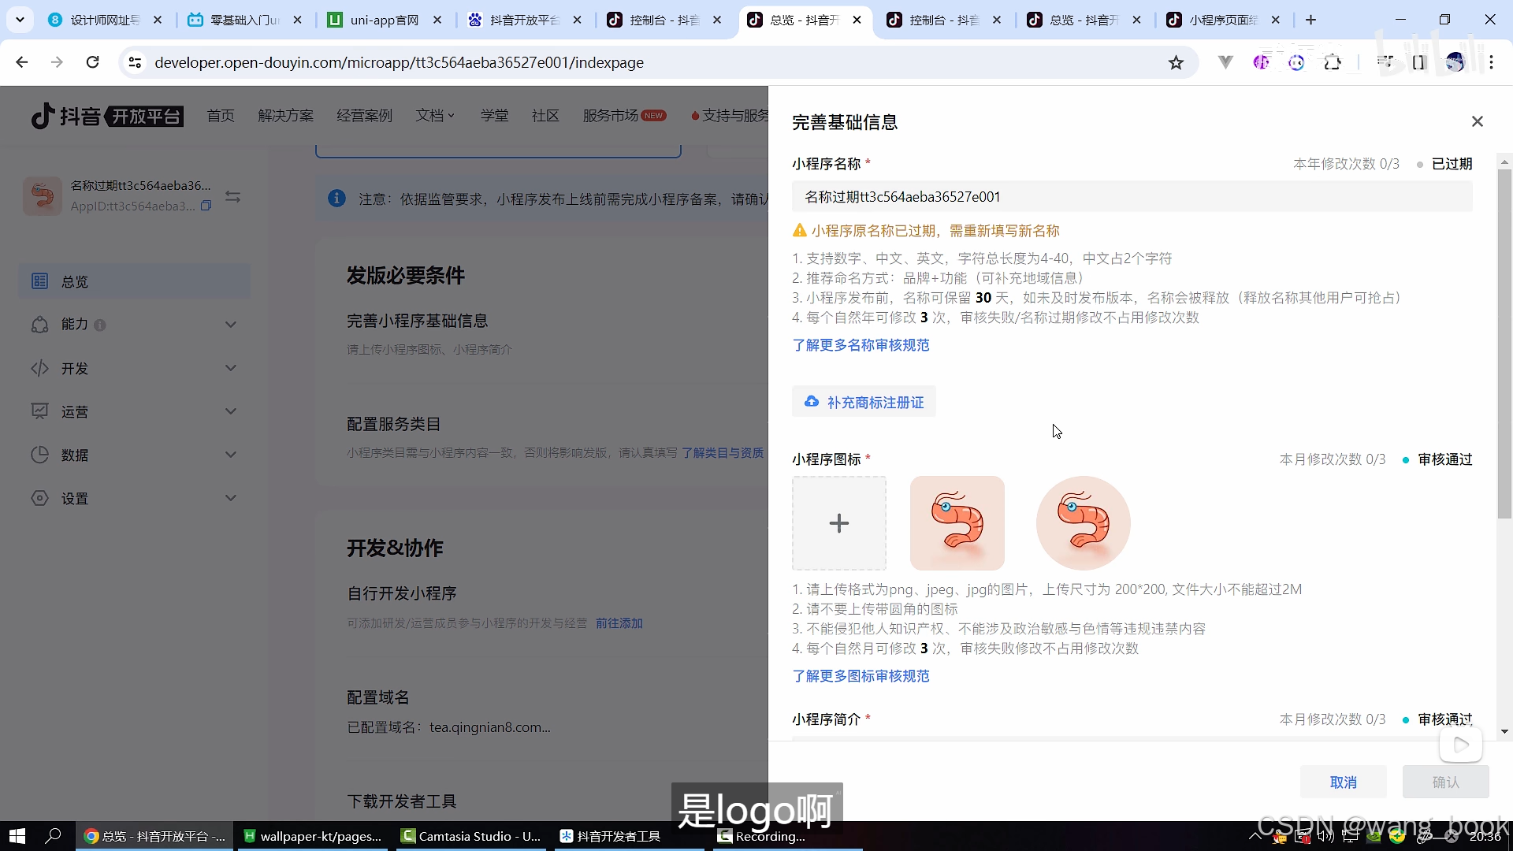
Task: Click the 取消 button
Action: [1344, 782]
